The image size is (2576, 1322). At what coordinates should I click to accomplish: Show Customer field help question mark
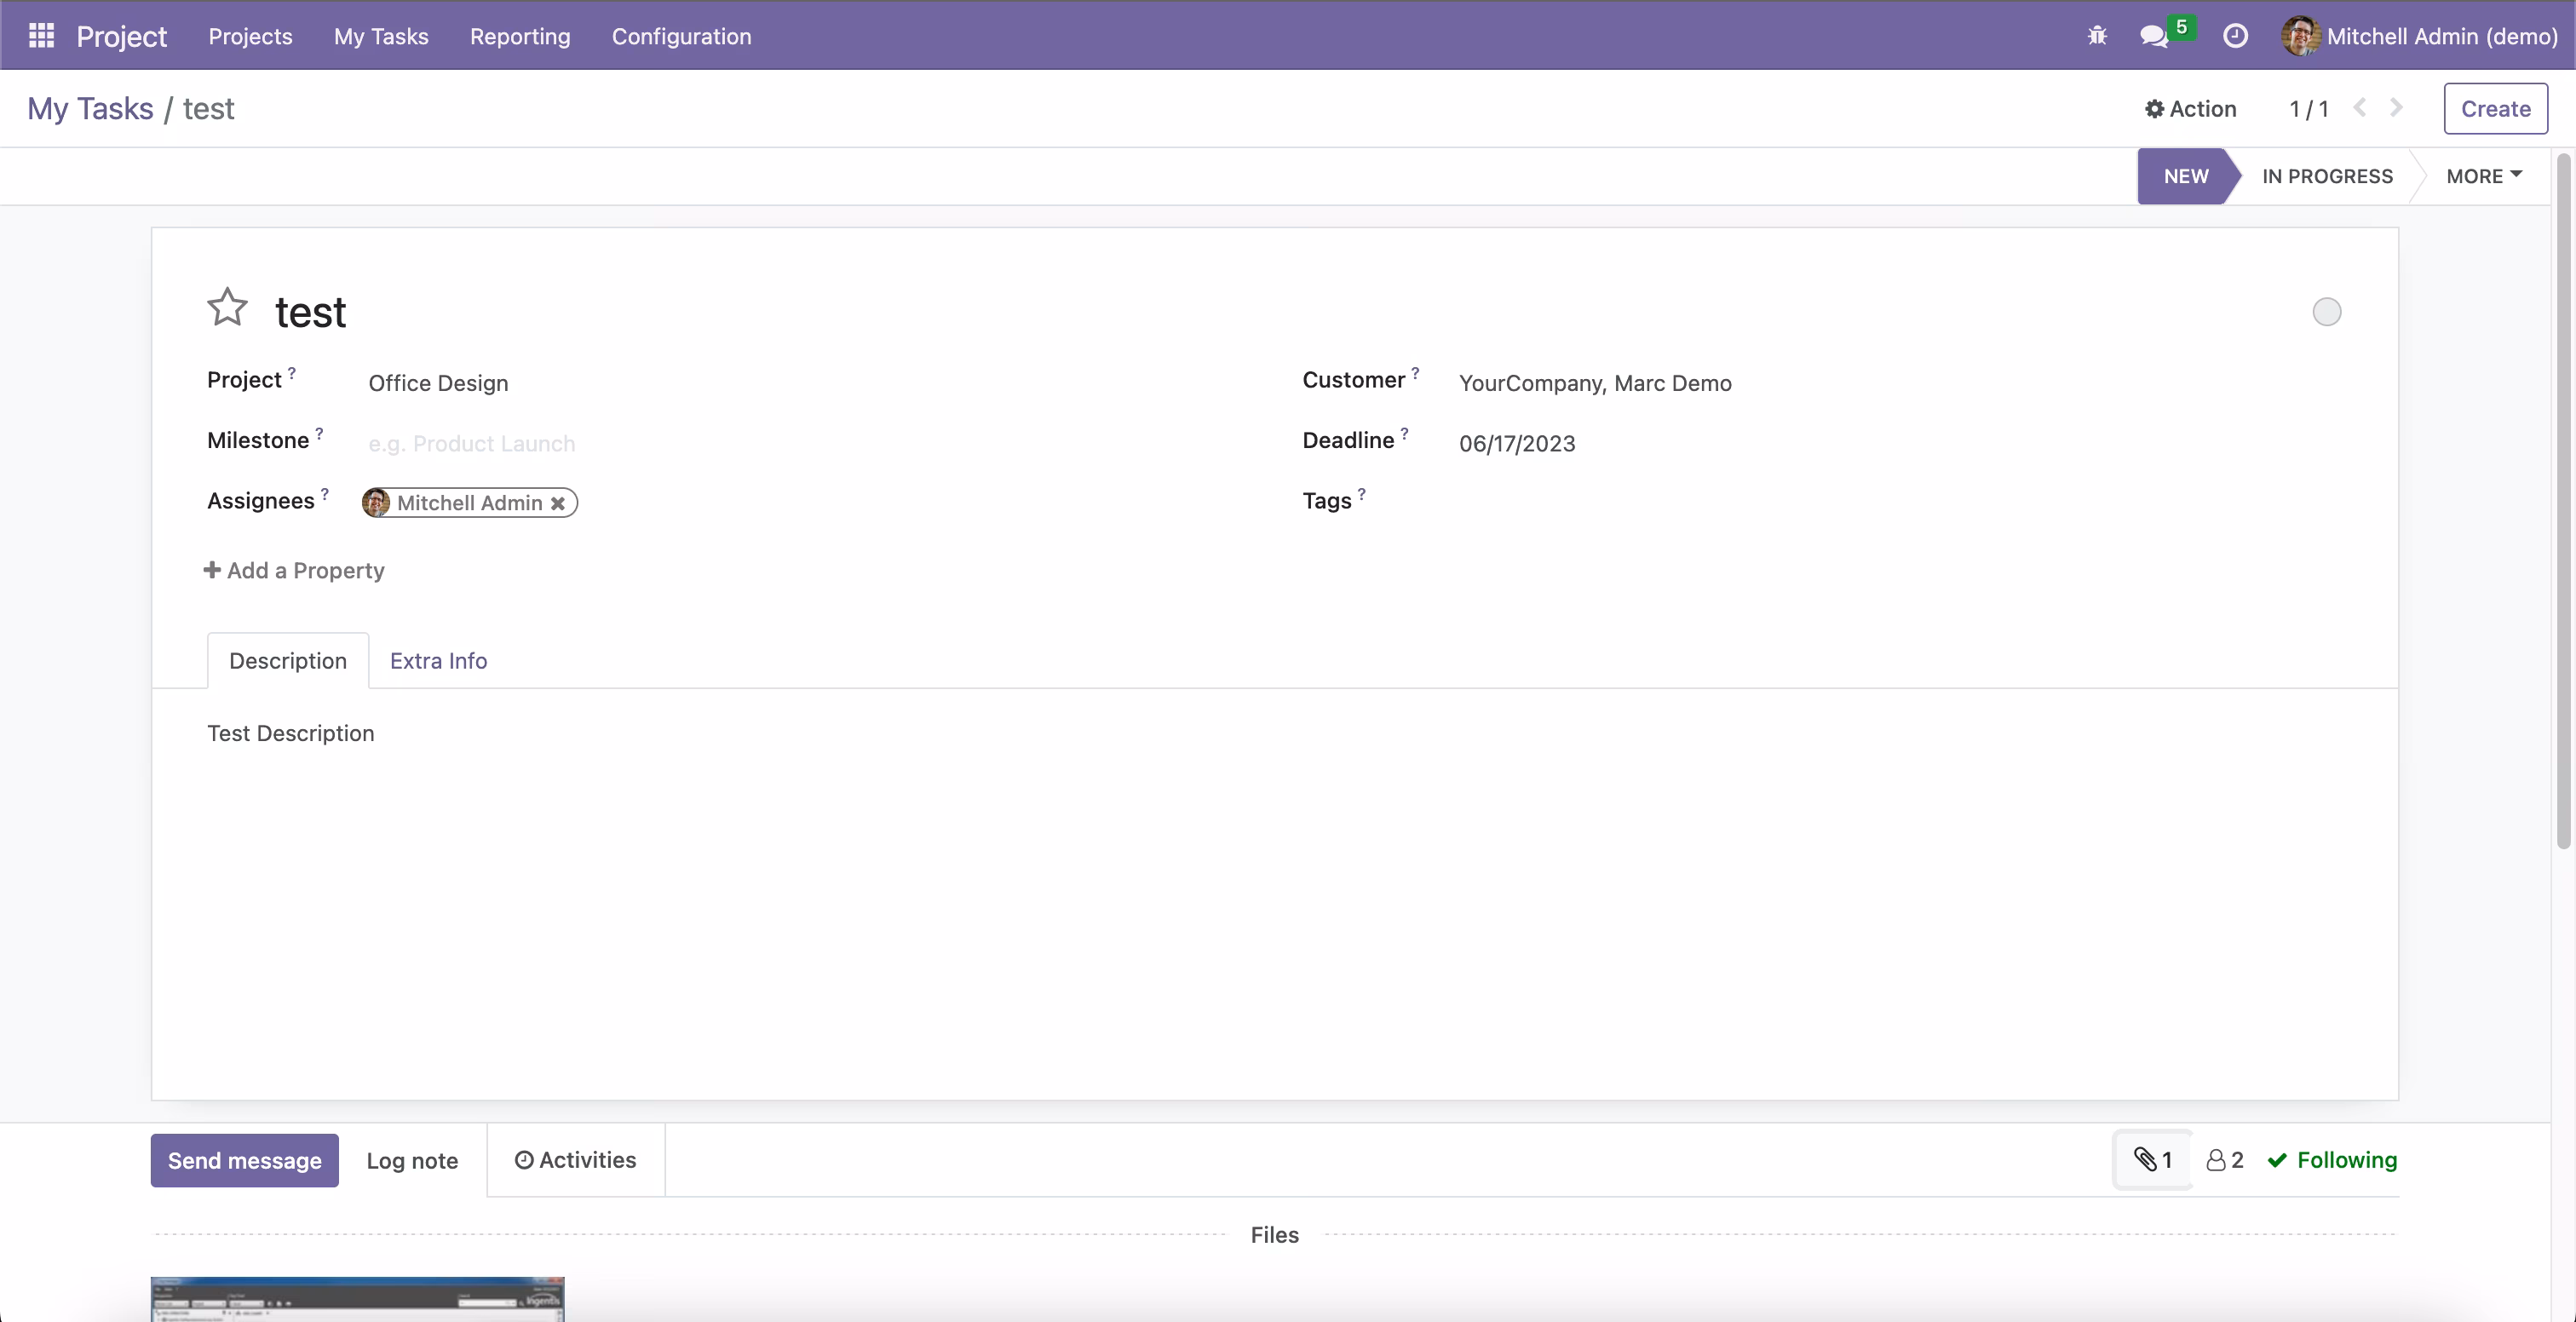pos(1415,372)
